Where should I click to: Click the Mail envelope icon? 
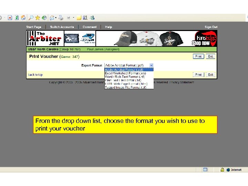[x=52, y=18]
